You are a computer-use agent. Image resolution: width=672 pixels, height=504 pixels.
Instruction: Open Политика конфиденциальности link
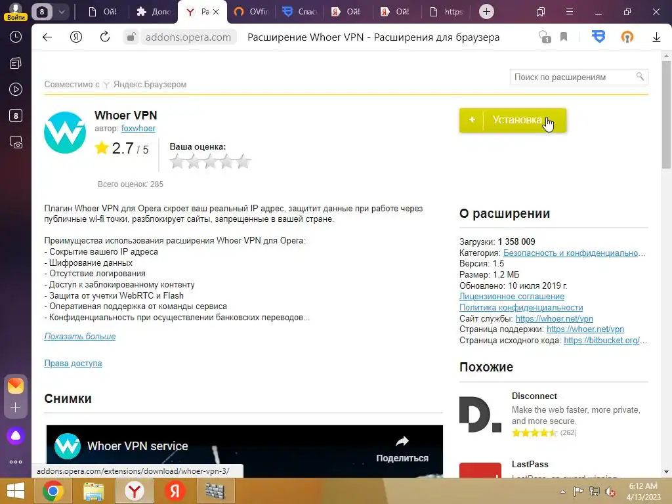click(x=521, y=308)
